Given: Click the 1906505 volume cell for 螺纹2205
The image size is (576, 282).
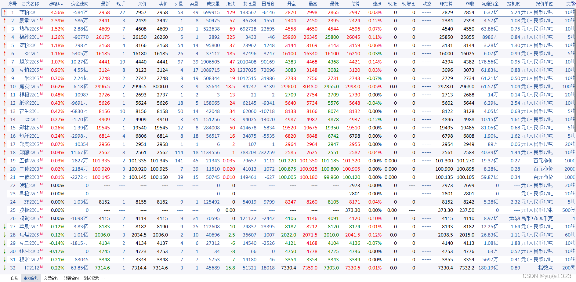Looking at the screenshot, I should (x=210, y=62).
